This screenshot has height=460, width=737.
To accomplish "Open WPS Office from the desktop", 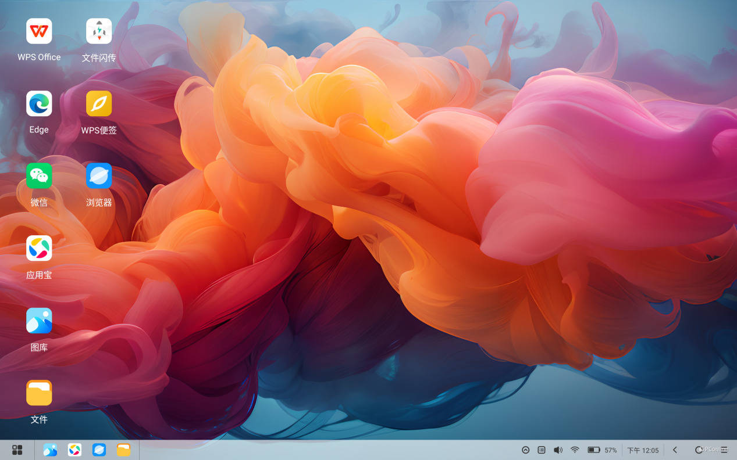I will pyautogui.click(x=39, y=31).
